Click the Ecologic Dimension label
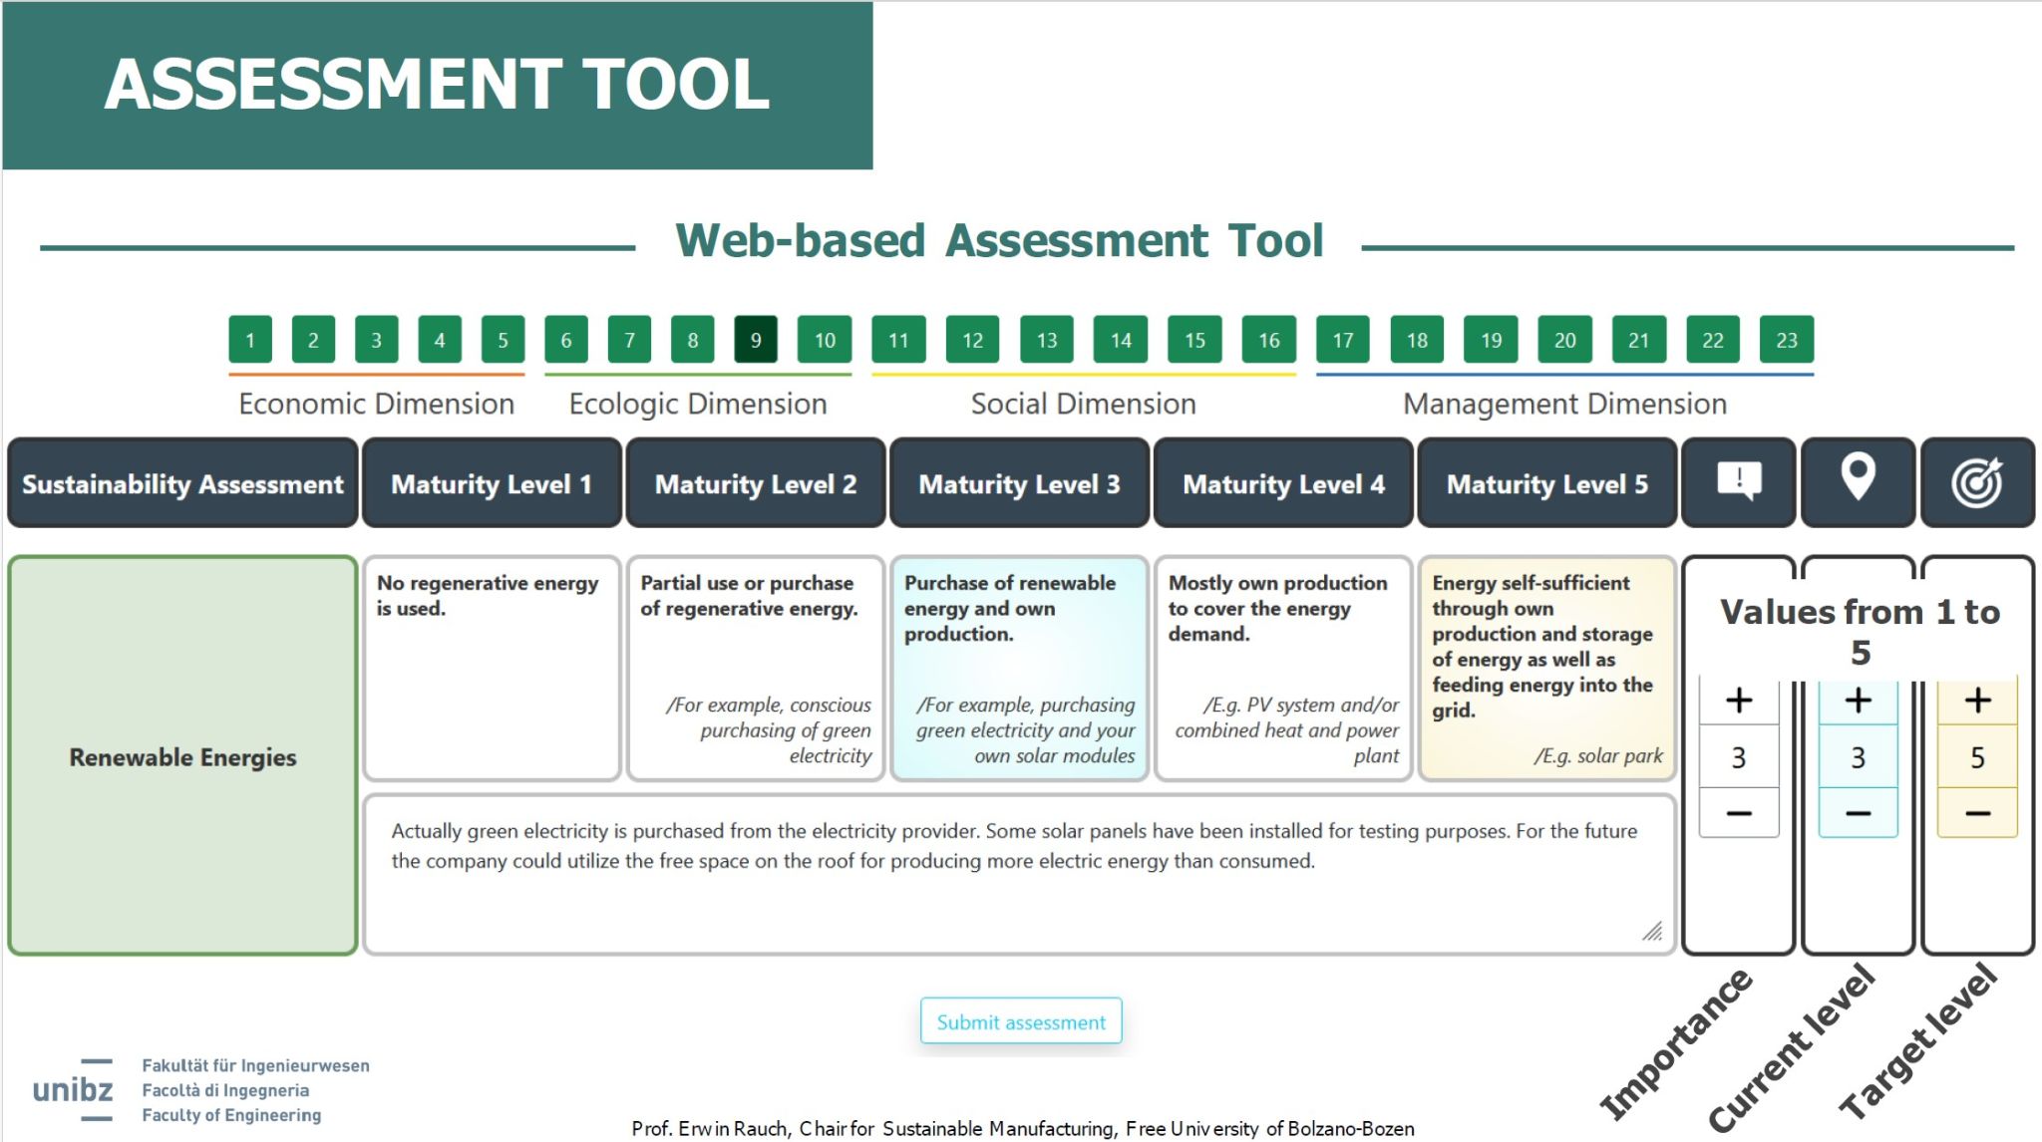 698,404
